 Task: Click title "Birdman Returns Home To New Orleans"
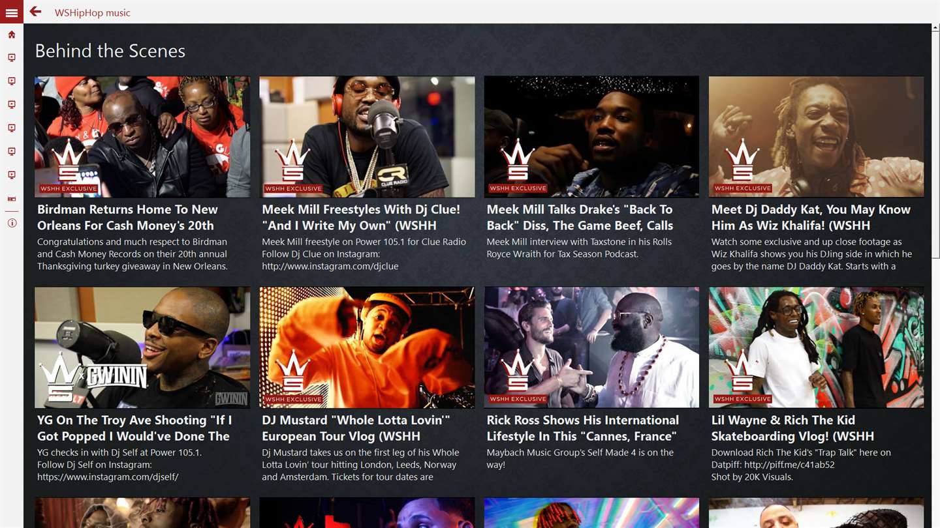[x=127, y=218]
